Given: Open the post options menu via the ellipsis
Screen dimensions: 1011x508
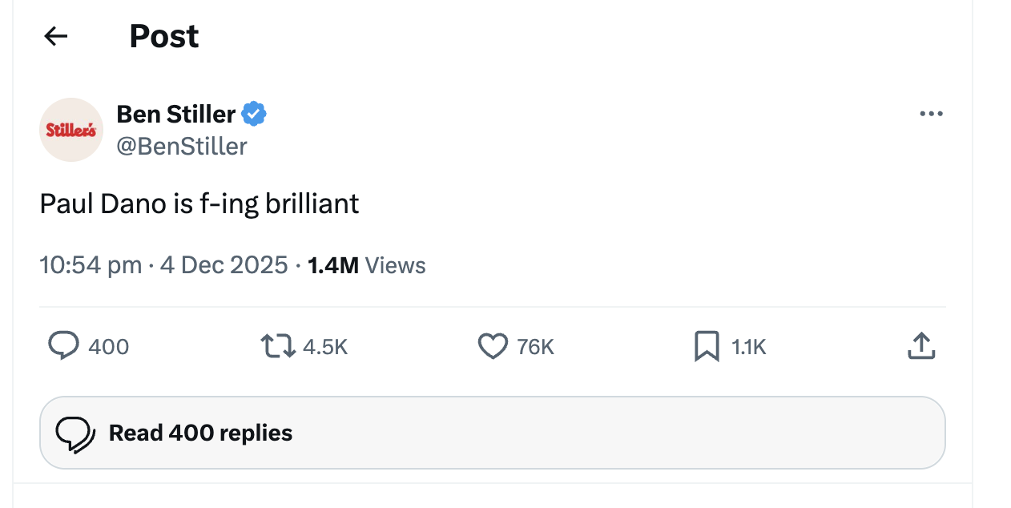Looking at the screenshot, I should (x=931, y=114).
